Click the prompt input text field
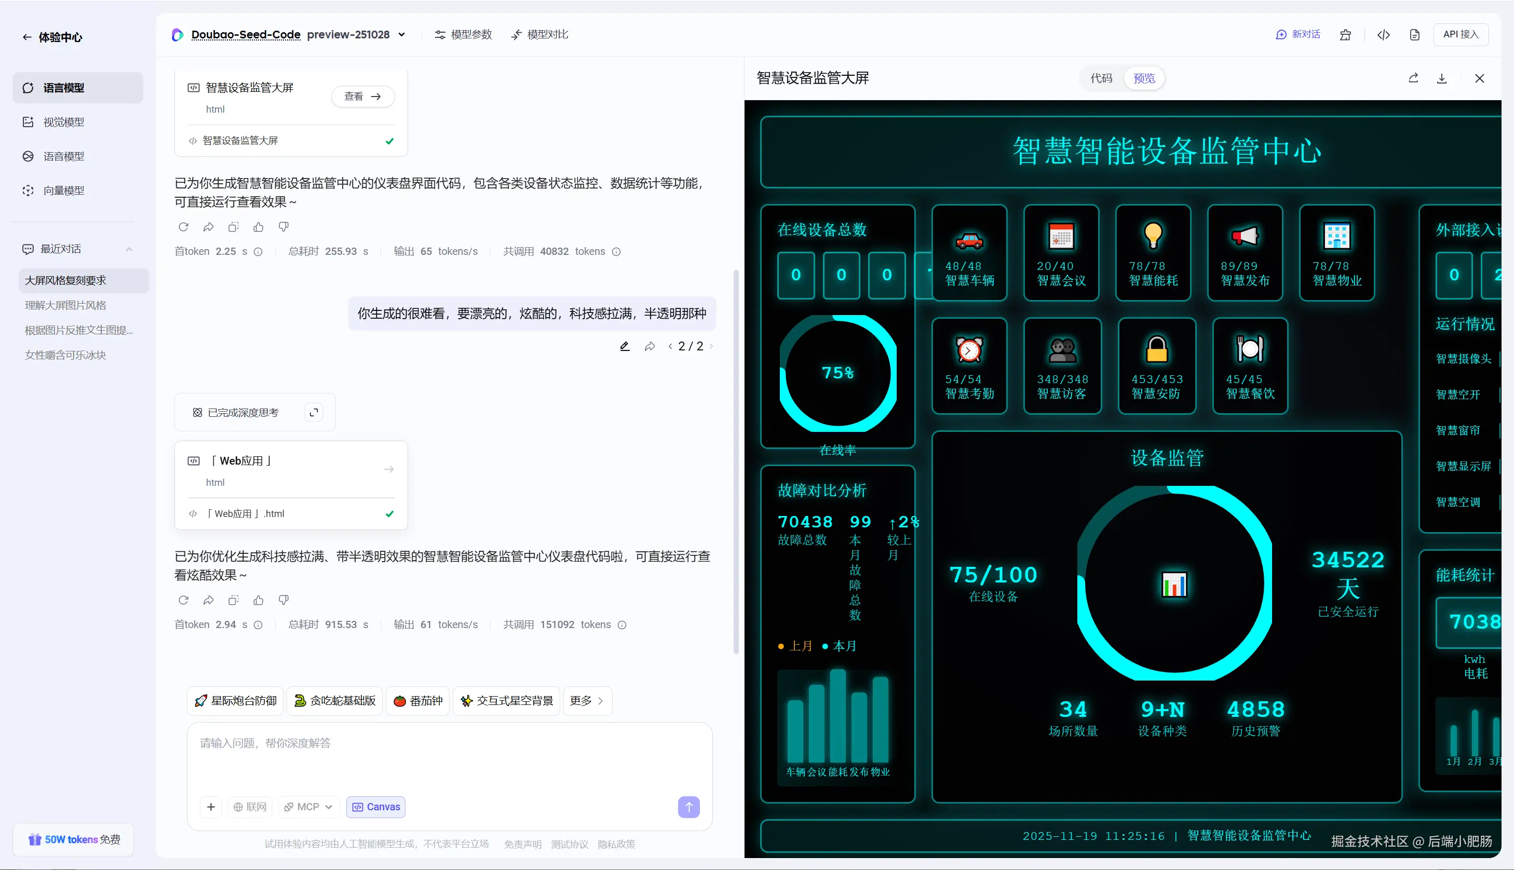 tap(448, 756)
